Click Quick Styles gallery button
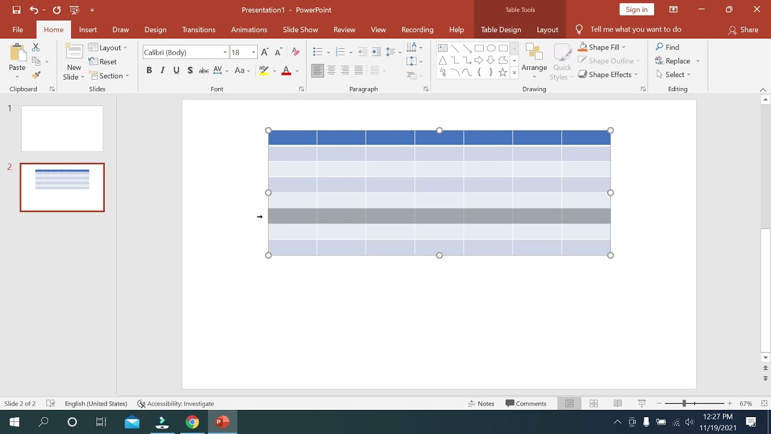The height and width of the screenshot is (434, 771). tap(562, 61)
